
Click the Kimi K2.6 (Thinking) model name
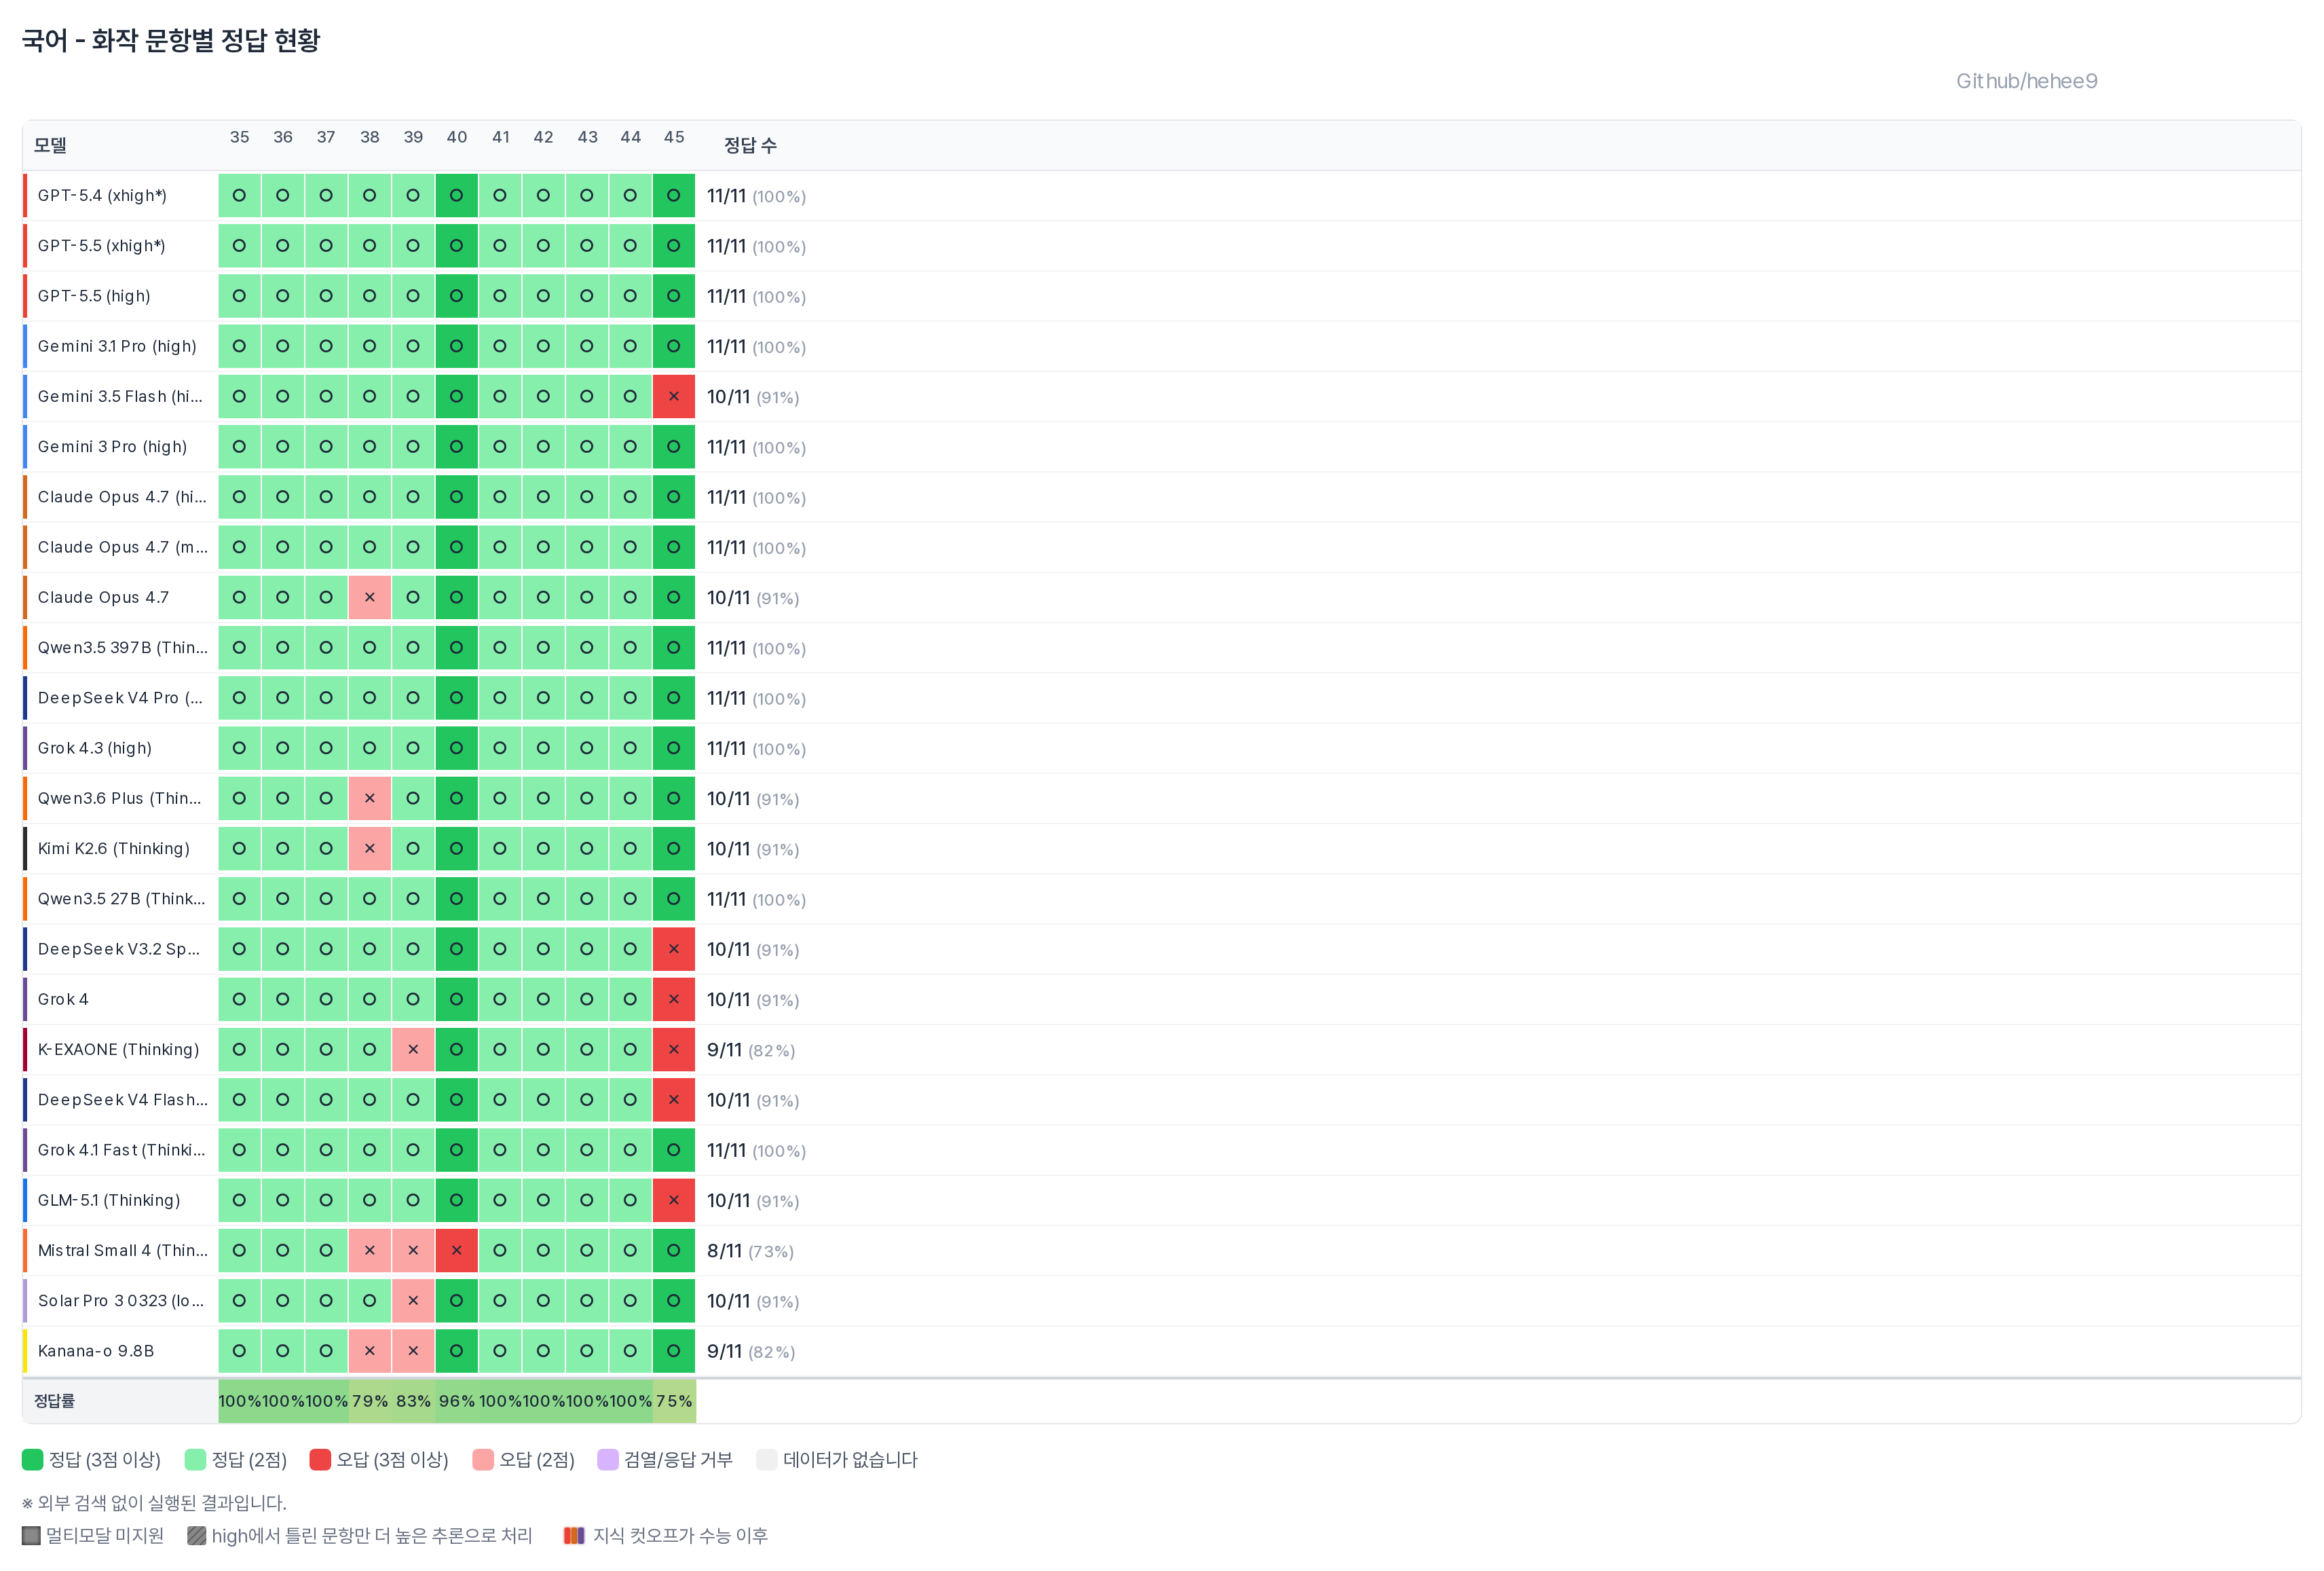114,849
